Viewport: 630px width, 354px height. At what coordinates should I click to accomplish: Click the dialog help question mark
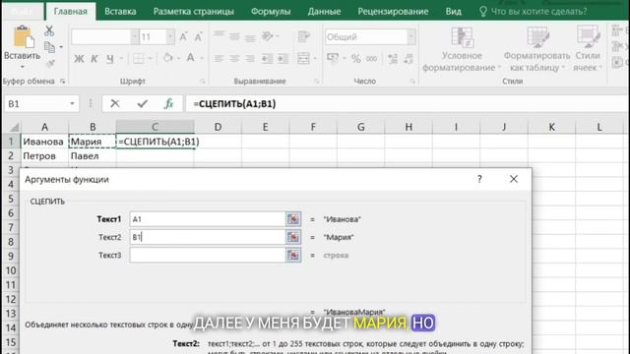pyautogui.click(x=479, y=179)
